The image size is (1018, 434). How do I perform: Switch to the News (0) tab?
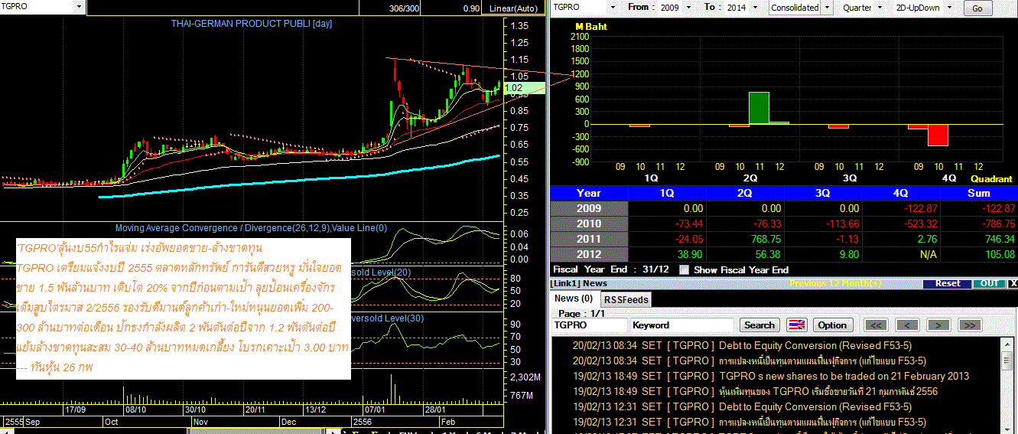(574, 299)
